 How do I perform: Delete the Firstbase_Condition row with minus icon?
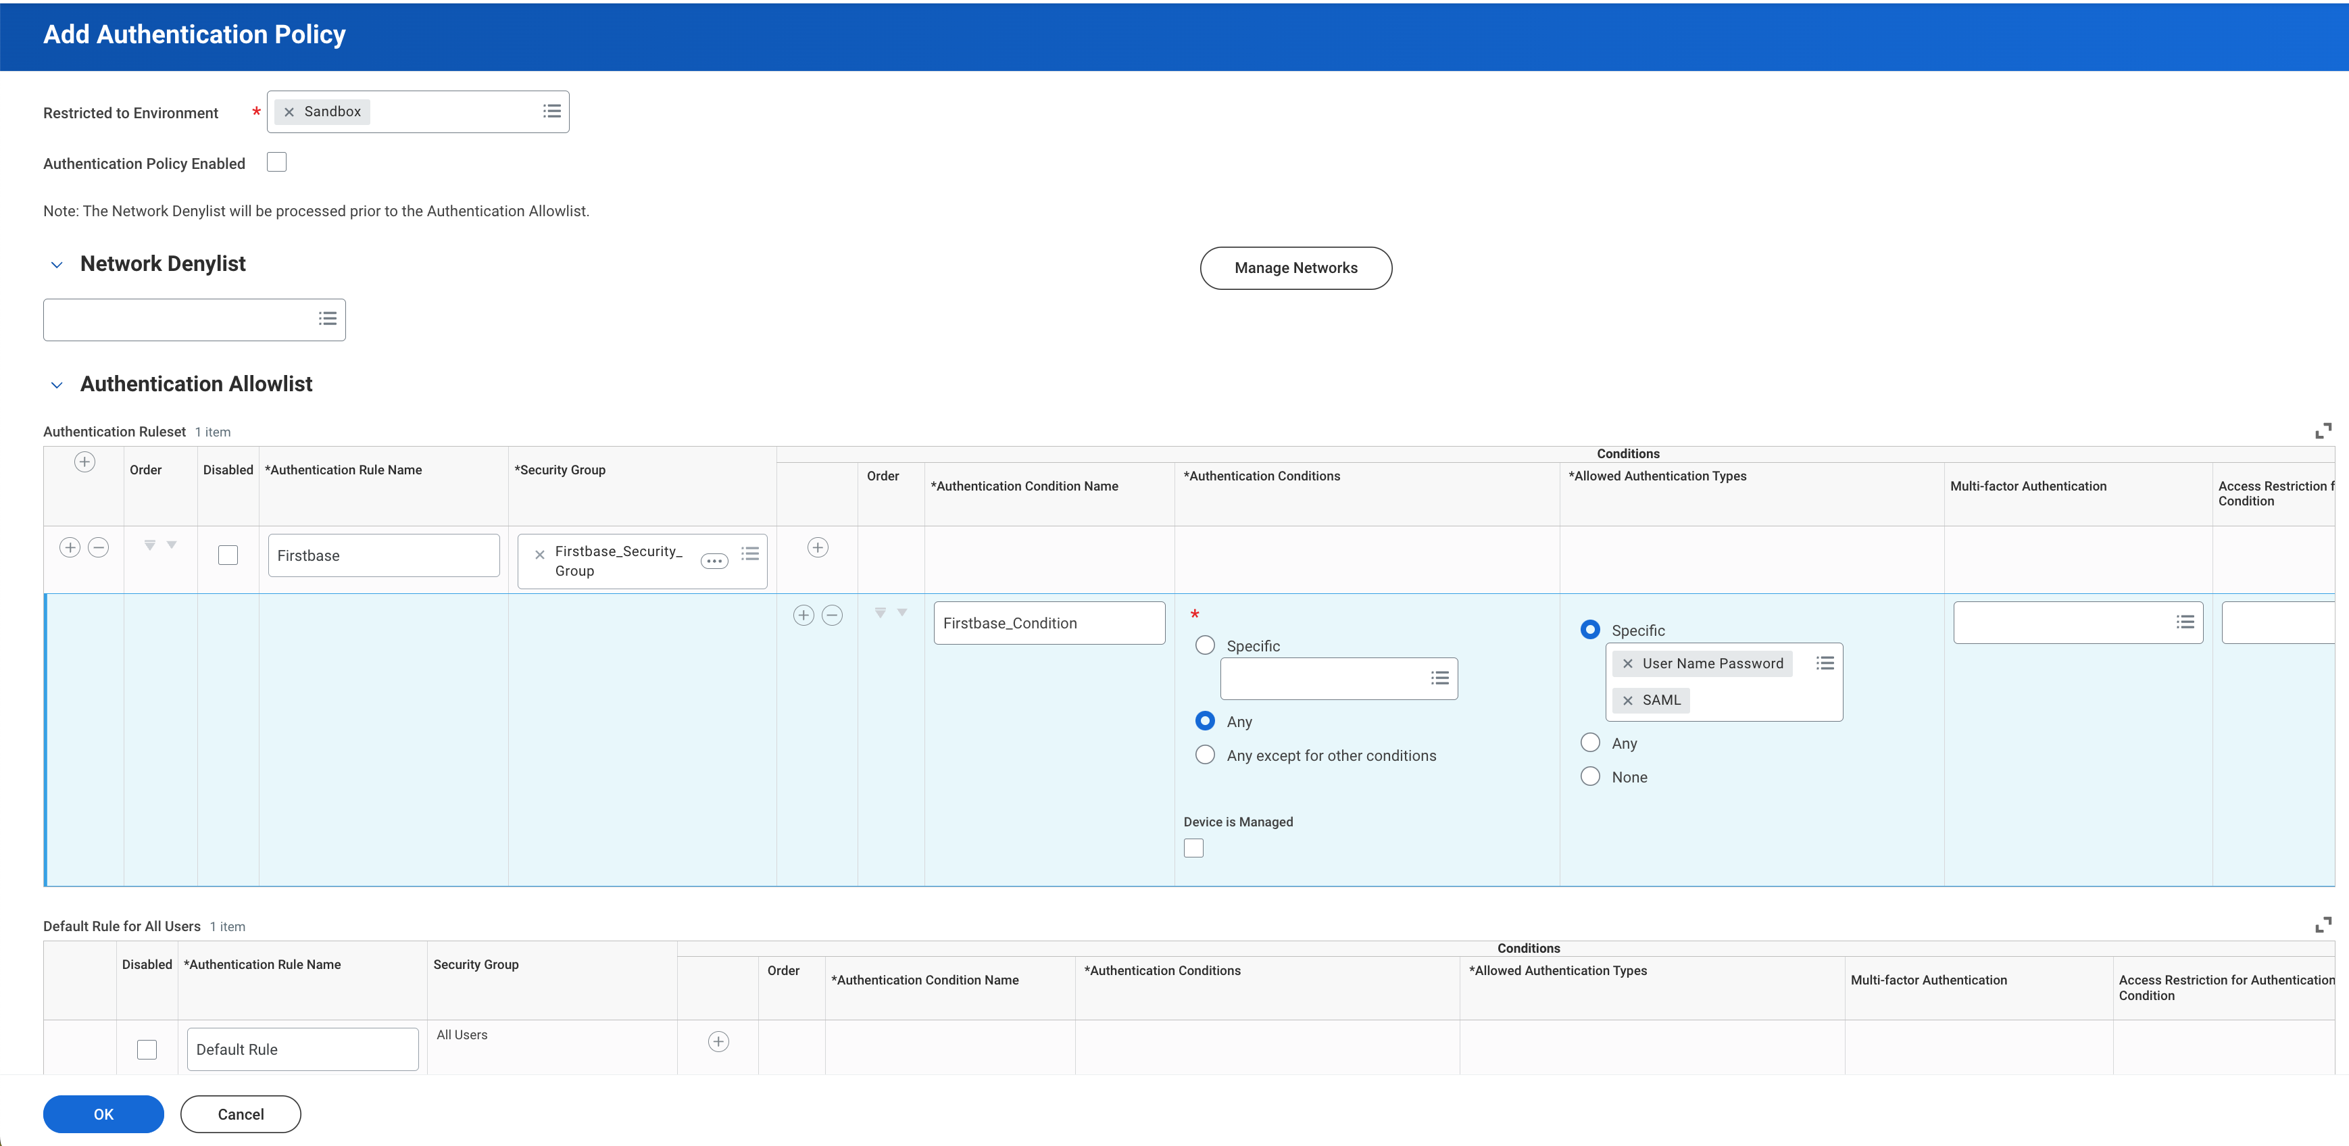[832, 616]
